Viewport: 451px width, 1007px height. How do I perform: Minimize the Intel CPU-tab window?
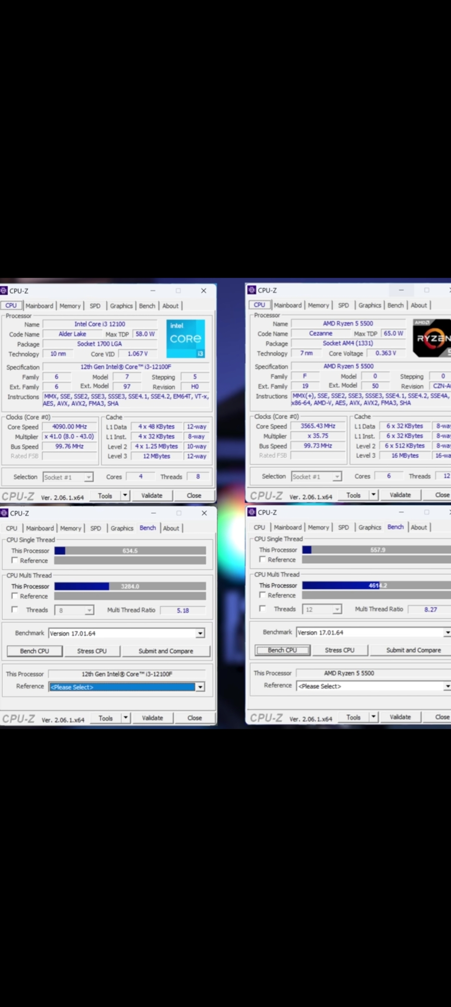click(153, 291)
